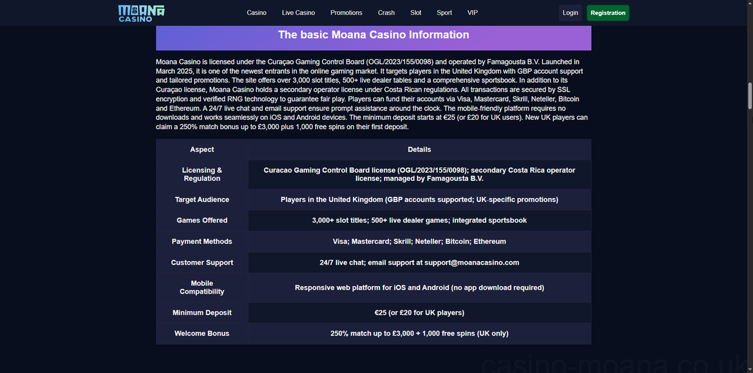
Task: Click the '250% match up to £3,000' cell
Action: click(x=419, y=333)
